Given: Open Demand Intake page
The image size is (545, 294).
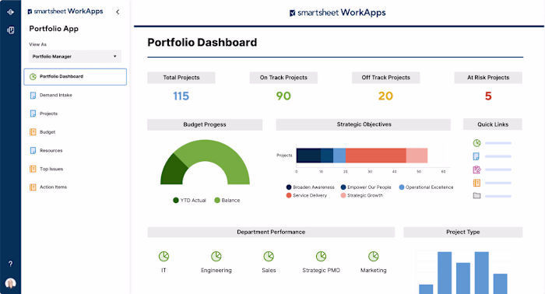Looking at the screenshot, I should (55, 95).
